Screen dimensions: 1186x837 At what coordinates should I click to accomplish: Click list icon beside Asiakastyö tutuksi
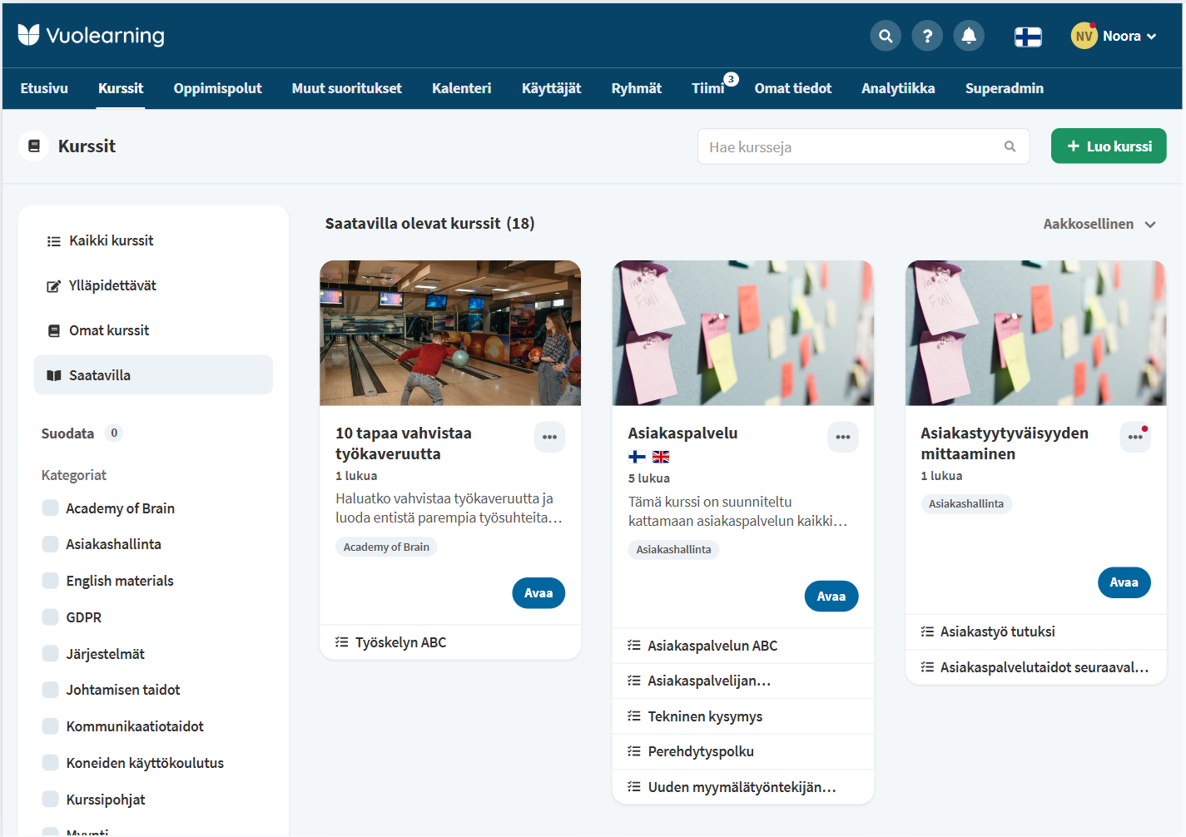(x=927, y=631)
